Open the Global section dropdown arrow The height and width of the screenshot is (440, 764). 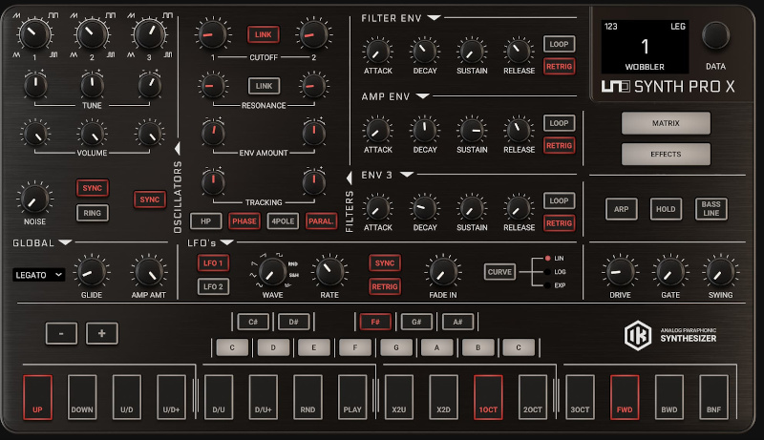coord(65,242)
